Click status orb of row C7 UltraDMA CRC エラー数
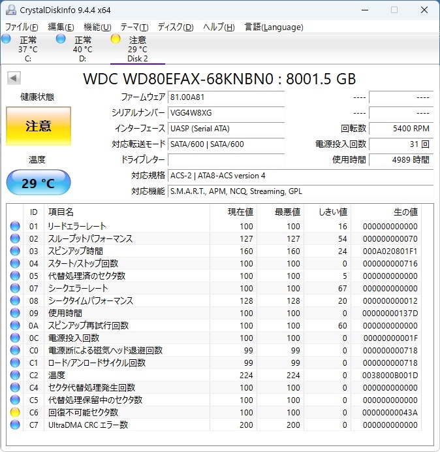This screenshot has width=440, height=452. (x=15, y=425)
